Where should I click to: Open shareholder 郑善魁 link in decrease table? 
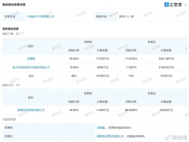(31, 59)
